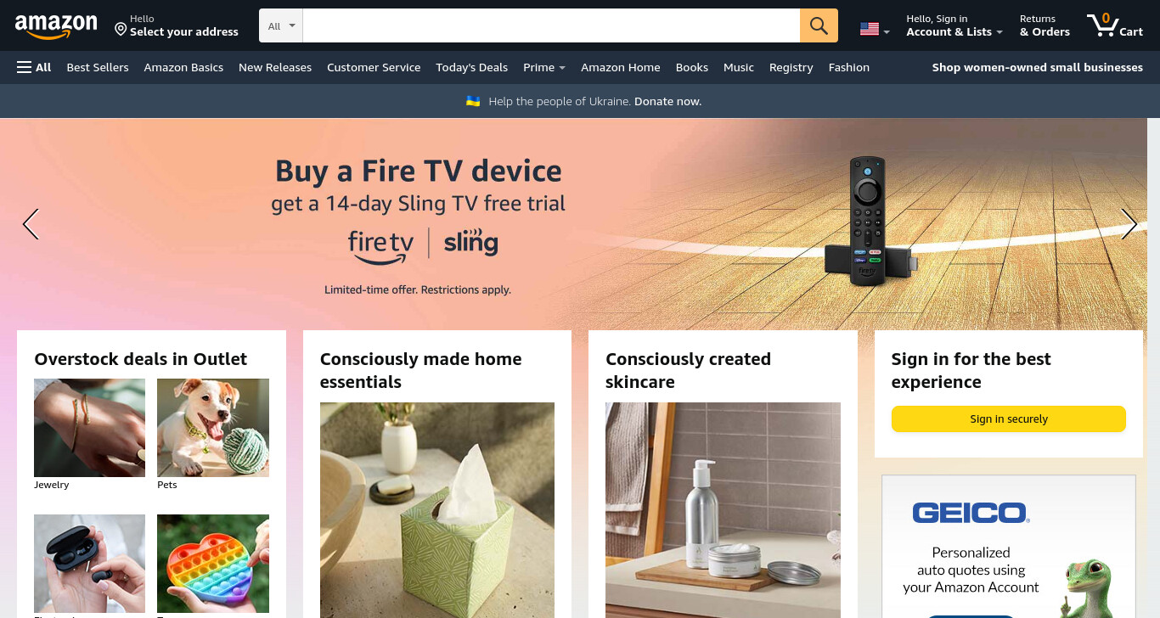Screen dimensions: 1160x618
Task: Advance carousel with right arrow
Action: 1129,224
